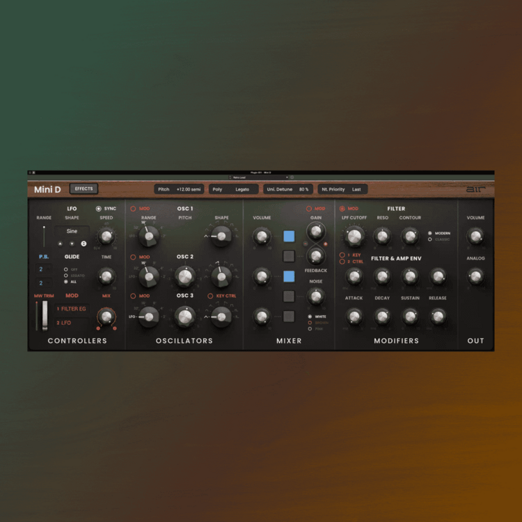Click the MOD MIX knob

click(x=106, y=317)
